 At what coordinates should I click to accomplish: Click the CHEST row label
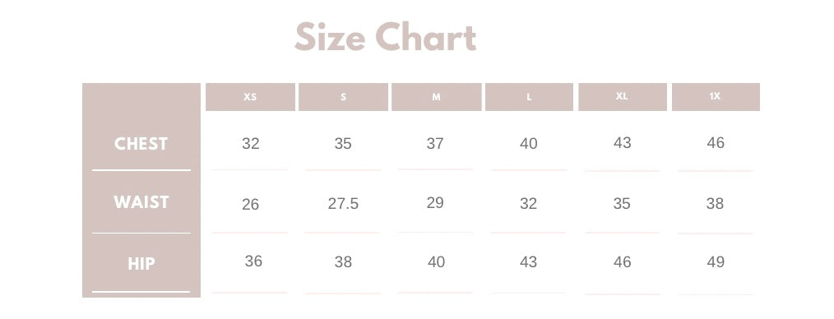tap(141, 144)
